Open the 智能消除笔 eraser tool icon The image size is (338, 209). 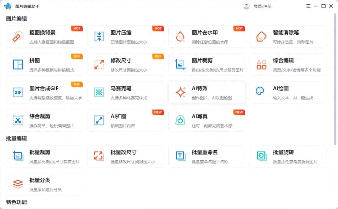coord(261,36)
